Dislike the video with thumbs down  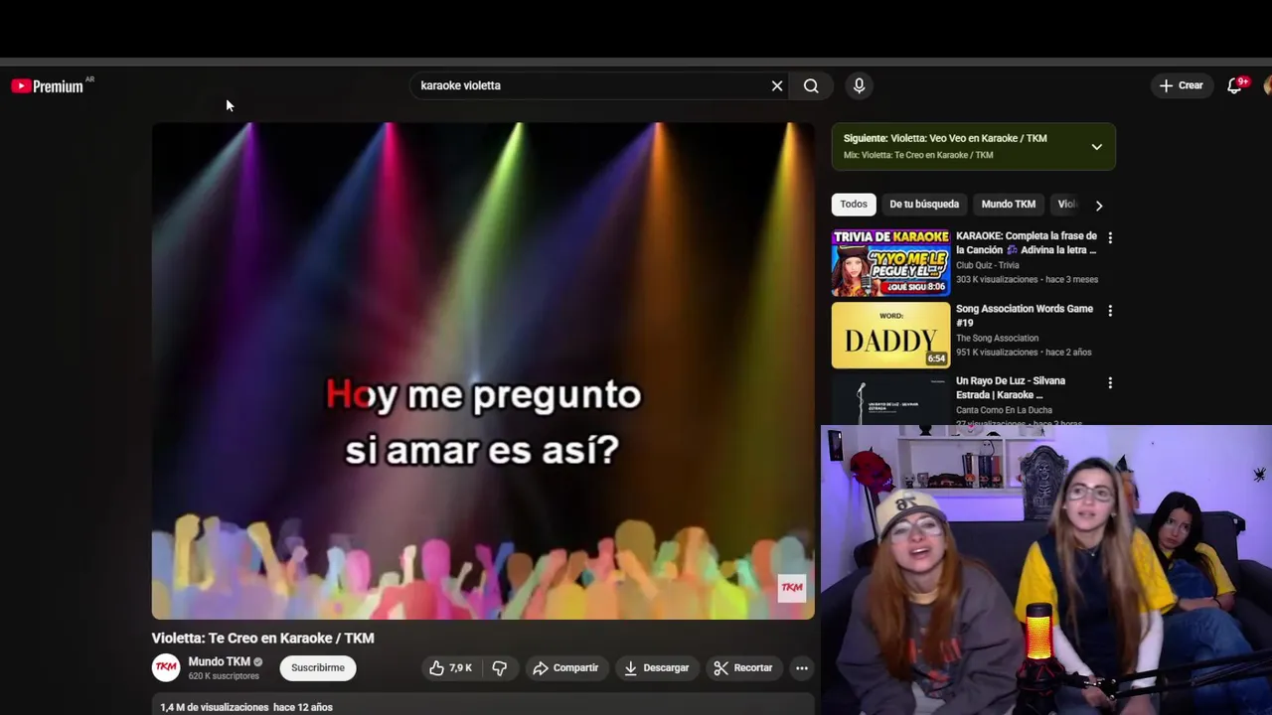click(x=500, y=668)
